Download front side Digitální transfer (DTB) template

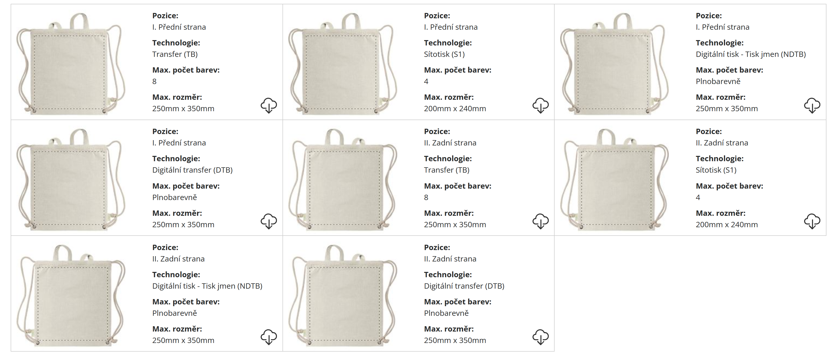(x=268, y=221)
